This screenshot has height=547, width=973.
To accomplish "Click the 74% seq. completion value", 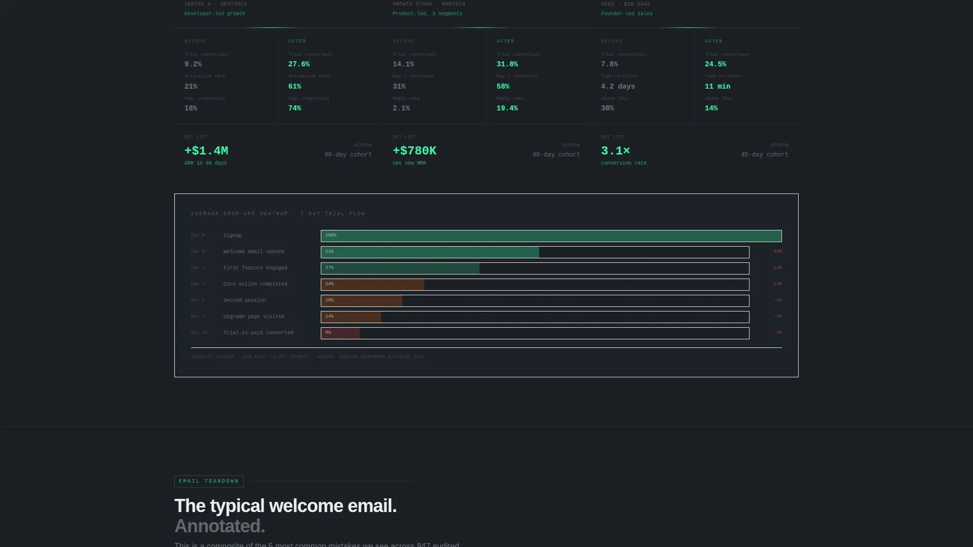I will [295, 108].
